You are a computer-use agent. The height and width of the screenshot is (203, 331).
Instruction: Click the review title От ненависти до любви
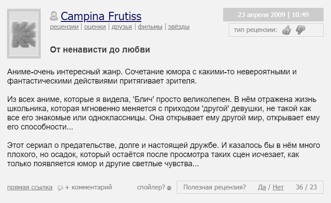tap(100, 50)
